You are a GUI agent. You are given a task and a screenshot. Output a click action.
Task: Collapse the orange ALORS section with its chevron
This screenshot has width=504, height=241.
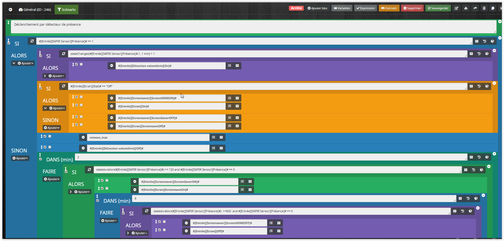pyautogui.click(x=45, y=108)
